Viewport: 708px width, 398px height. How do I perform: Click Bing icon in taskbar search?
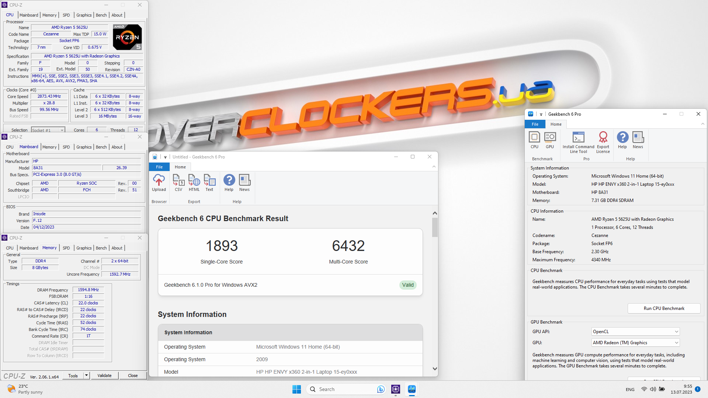(381, 389)
